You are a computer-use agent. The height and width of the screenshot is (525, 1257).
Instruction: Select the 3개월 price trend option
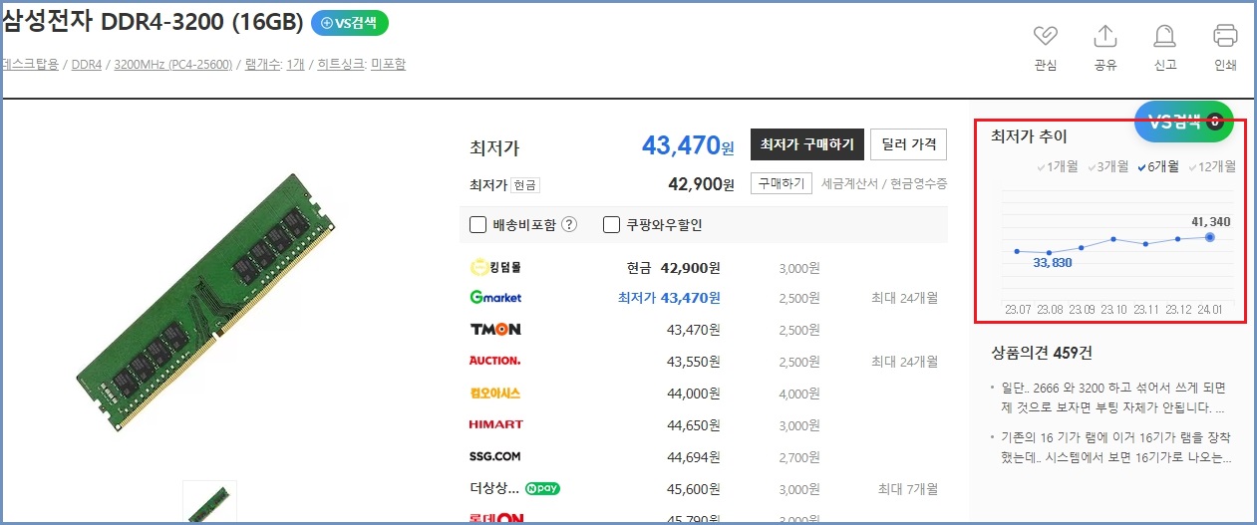1107,166
